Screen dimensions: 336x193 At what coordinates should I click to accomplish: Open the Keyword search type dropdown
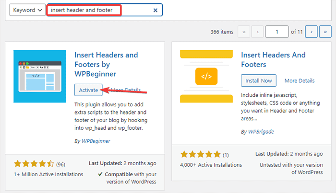(x=27, y=10)
